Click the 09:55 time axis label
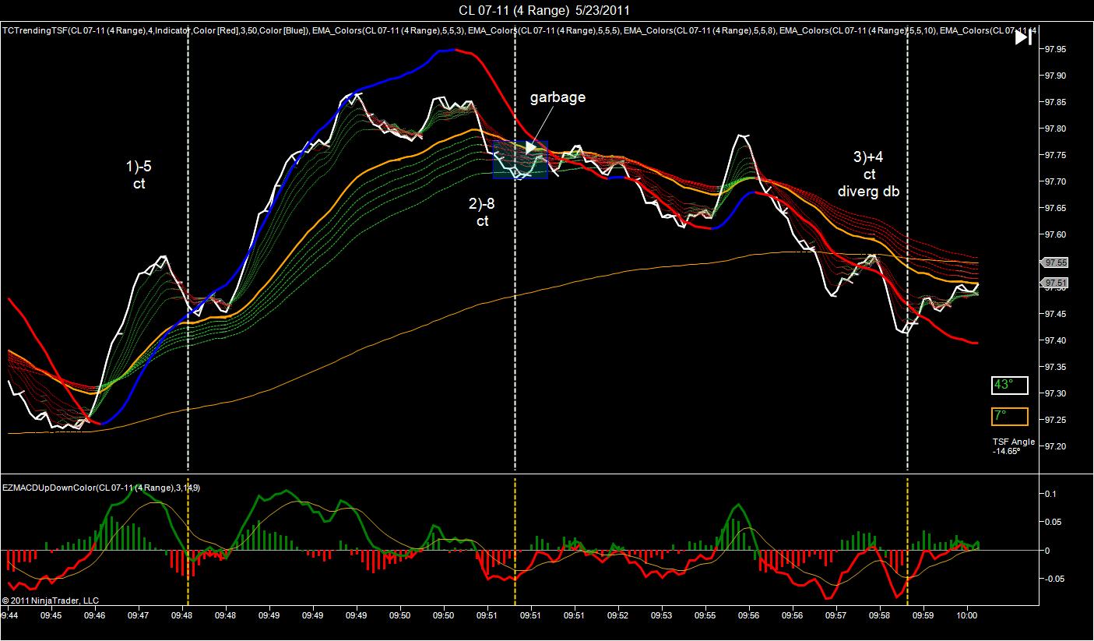This screenshot has height=641, width=1094. point(705,615)
